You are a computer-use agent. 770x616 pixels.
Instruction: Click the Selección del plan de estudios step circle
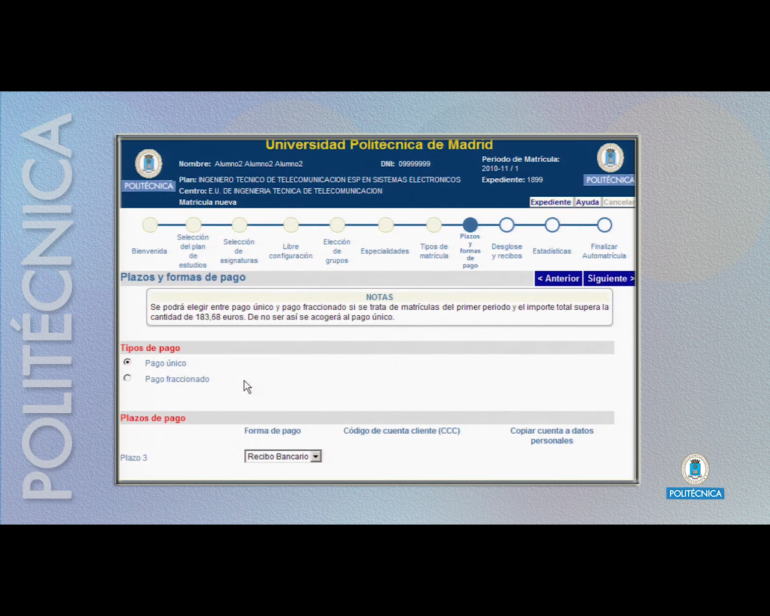tap(193, 225)
